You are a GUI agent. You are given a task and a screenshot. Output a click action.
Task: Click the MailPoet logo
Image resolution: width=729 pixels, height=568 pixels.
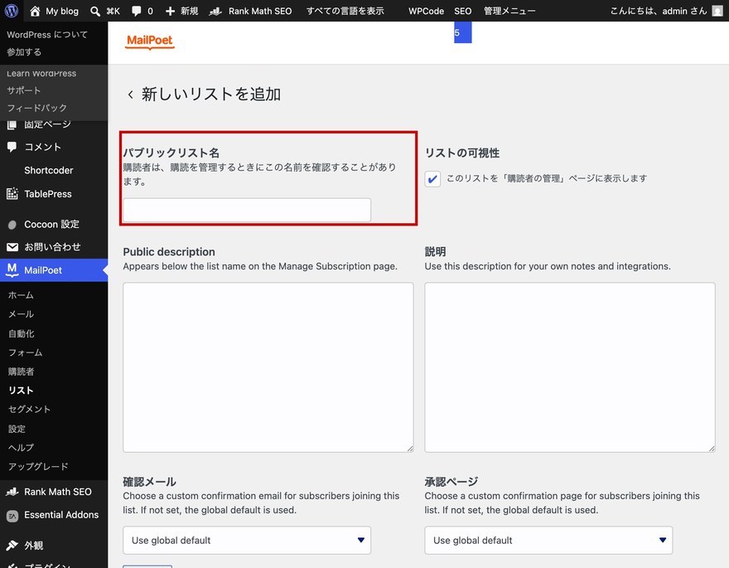[150, 41]
